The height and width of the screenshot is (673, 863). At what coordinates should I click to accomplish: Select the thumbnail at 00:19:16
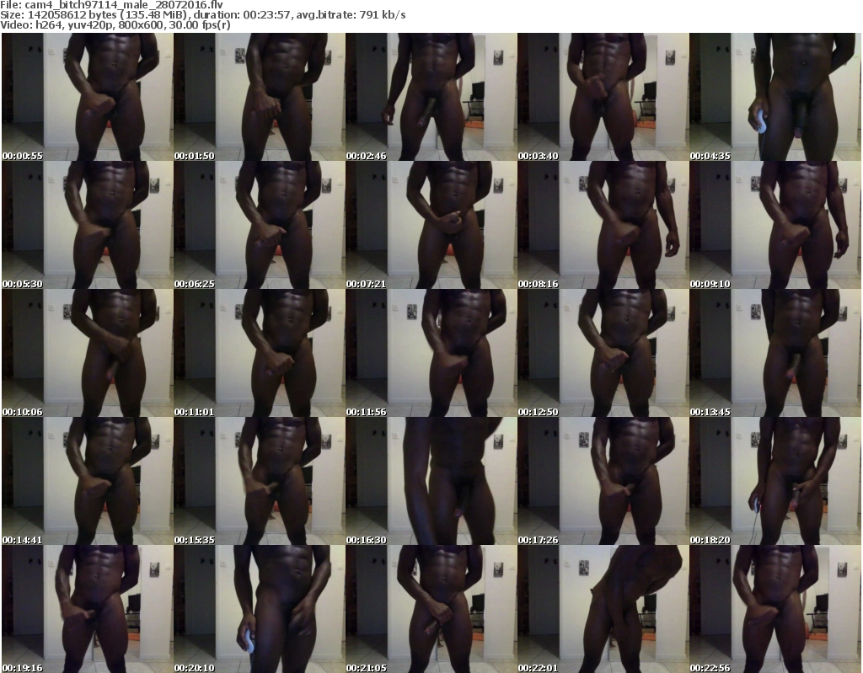[x=87, y=609]
